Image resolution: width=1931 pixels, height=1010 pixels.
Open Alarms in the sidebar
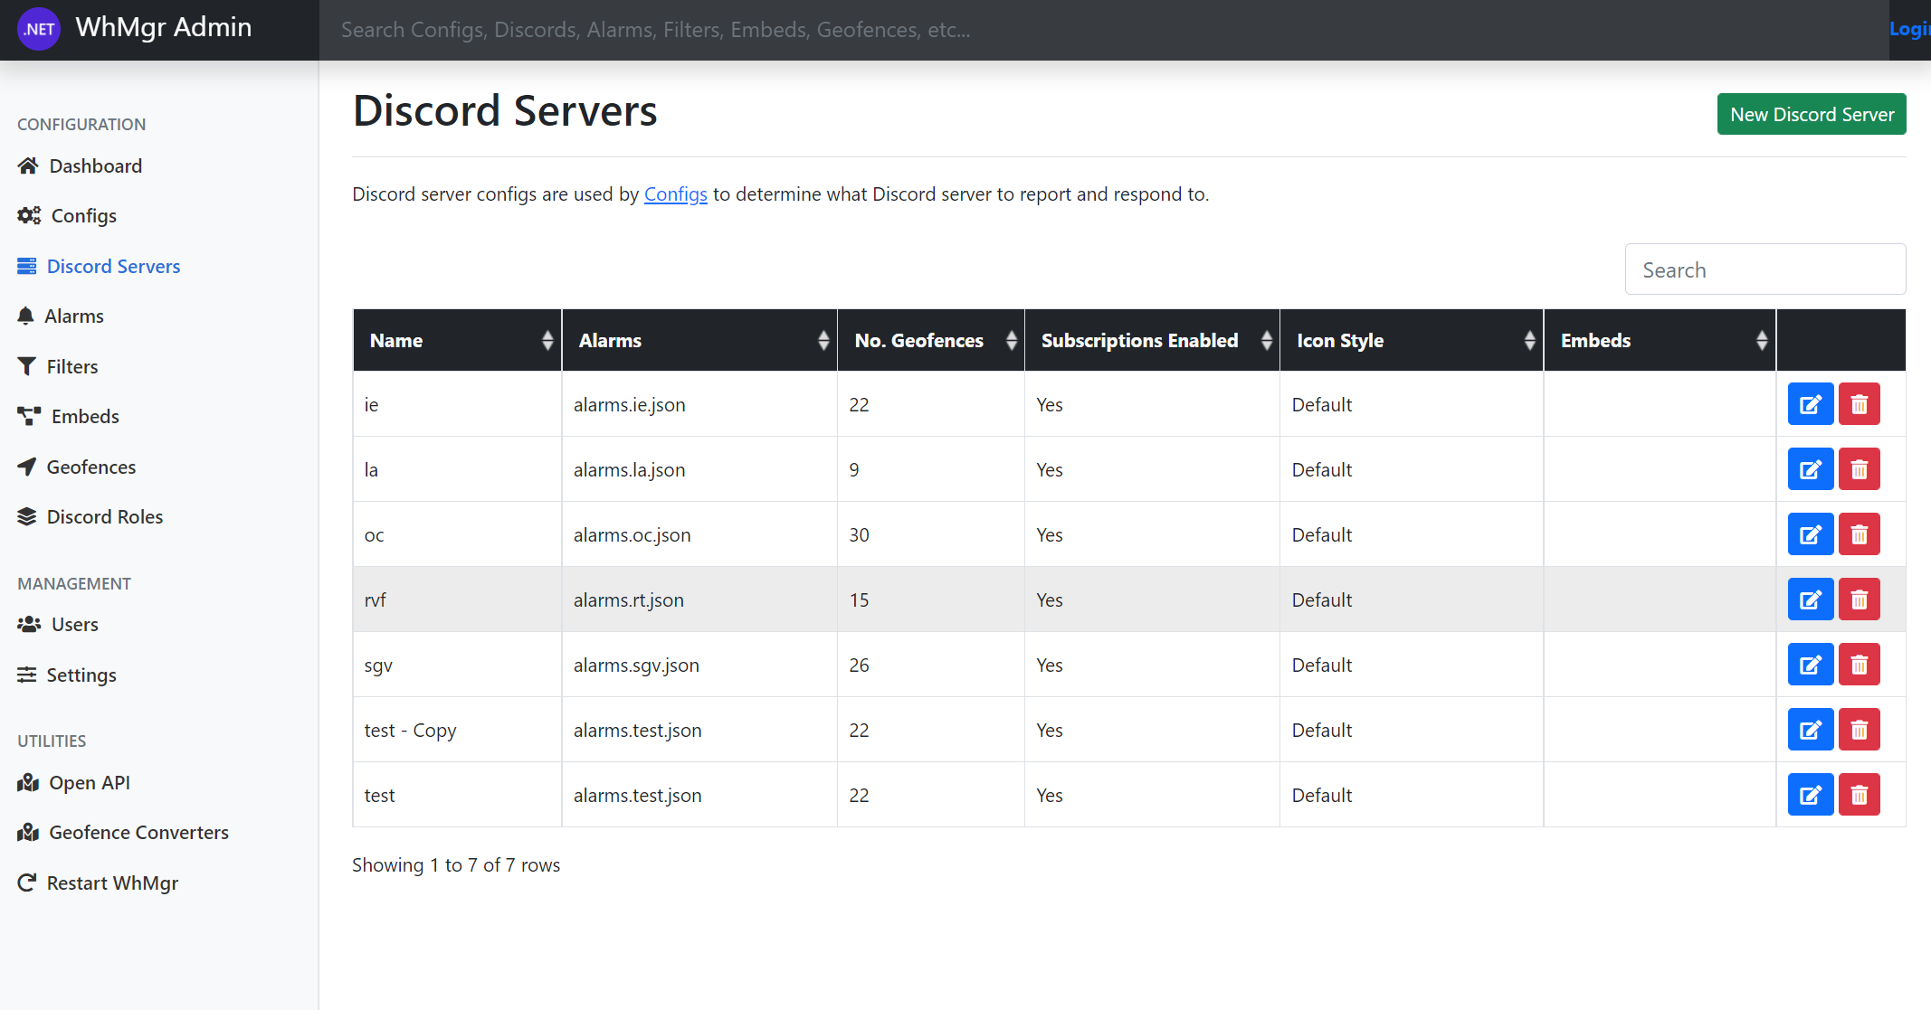click(73, 316)
